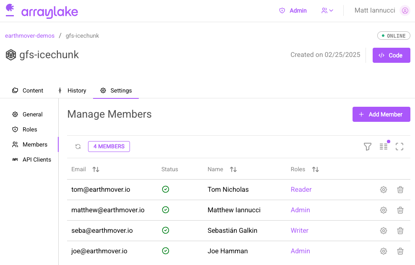Click status check icon for Sebastián Galkin
415x265 pixels.
166,230
